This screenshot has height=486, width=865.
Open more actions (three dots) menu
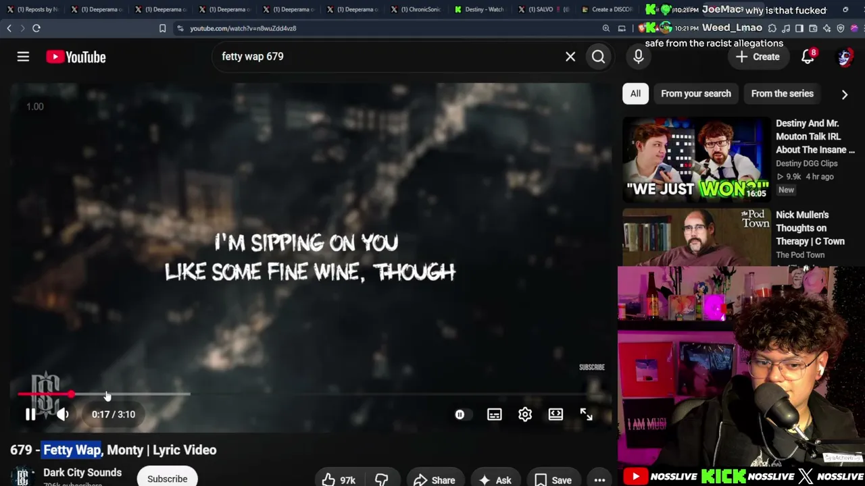pos(599,480)
